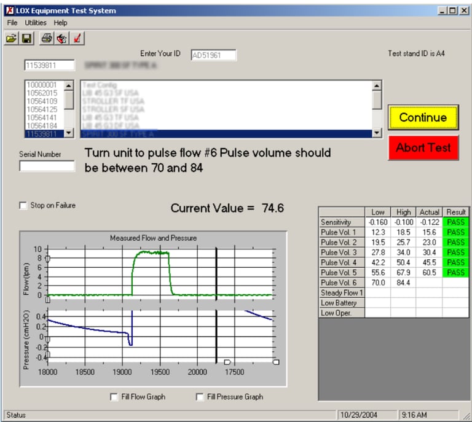472x422 pixels.
Task: Click the red Abort Test button
Action: 423,148
